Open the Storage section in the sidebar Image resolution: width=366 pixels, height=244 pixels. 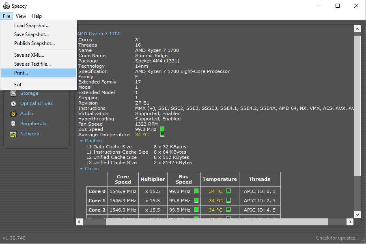(x=29, y=93)
